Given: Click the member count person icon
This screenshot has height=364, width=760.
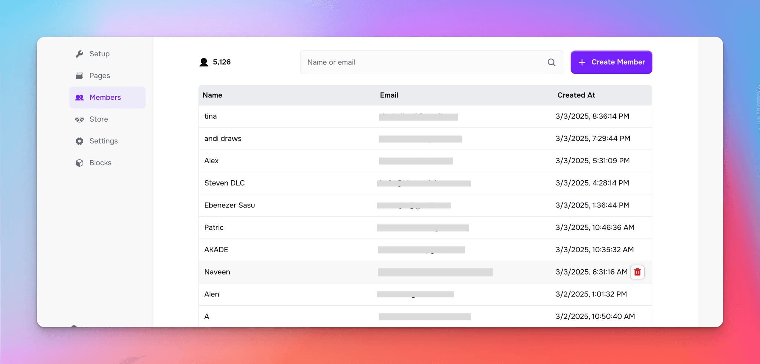Looking at the screenshot, I should (203, 62).
